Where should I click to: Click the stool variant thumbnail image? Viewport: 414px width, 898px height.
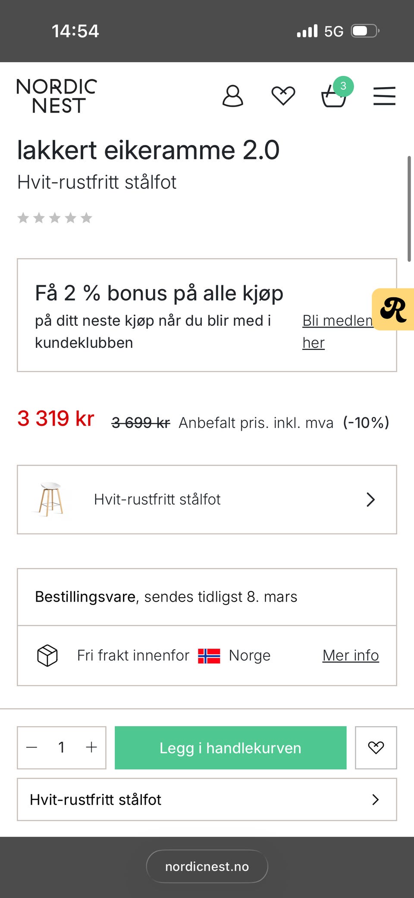(50, 499)
